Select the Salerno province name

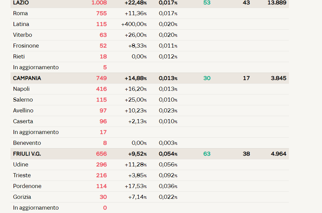[x=23, y=100]
